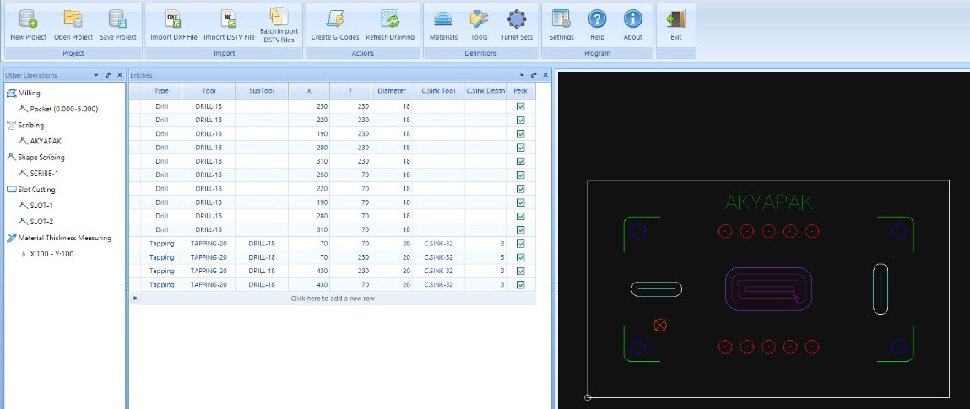The height and width of the screenshot is (409, 970).
Task: Select the vertical slot in drawing
Action: coord(881,289)
